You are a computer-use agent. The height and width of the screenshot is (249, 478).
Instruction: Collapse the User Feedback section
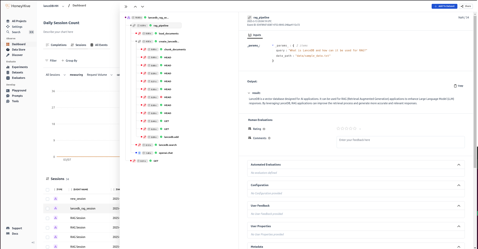pyautogui.click(x=459, y=206)
